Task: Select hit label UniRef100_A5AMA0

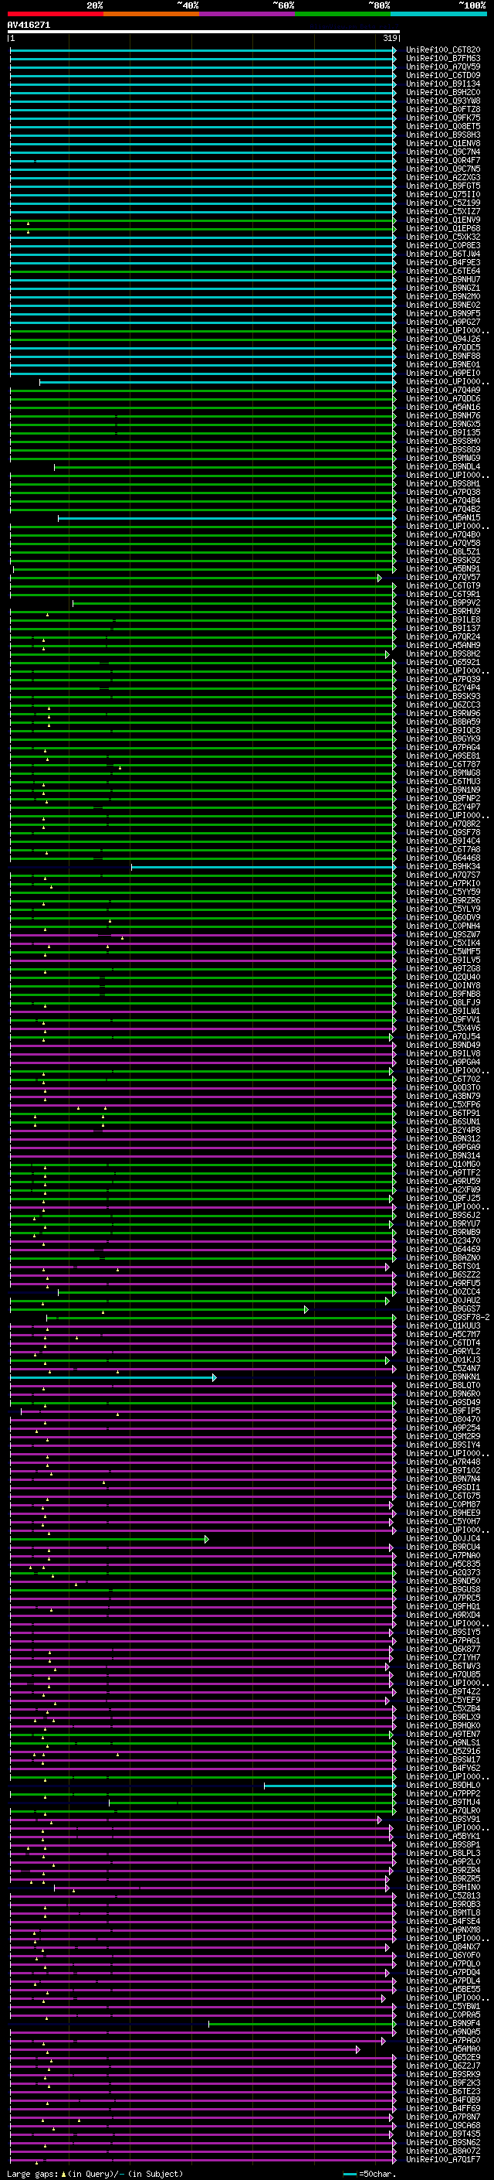Action: 443,2049
